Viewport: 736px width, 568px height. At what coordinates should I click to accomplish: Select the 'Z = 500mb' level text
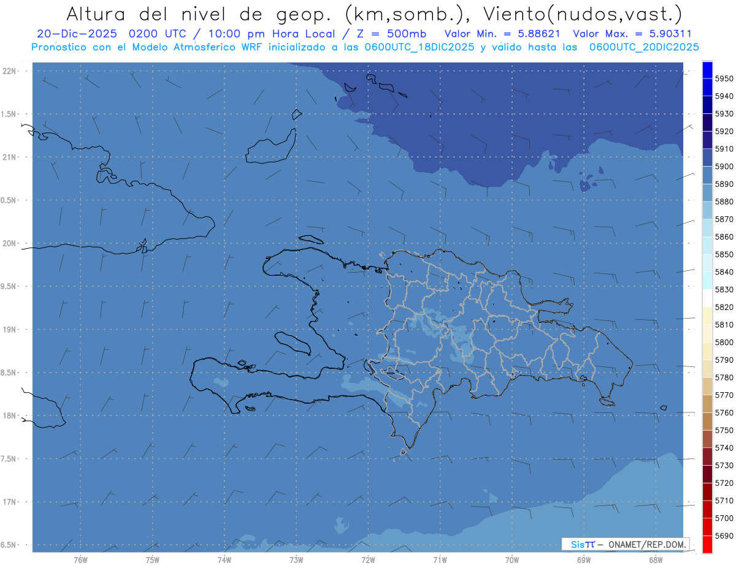click(393, 34)
